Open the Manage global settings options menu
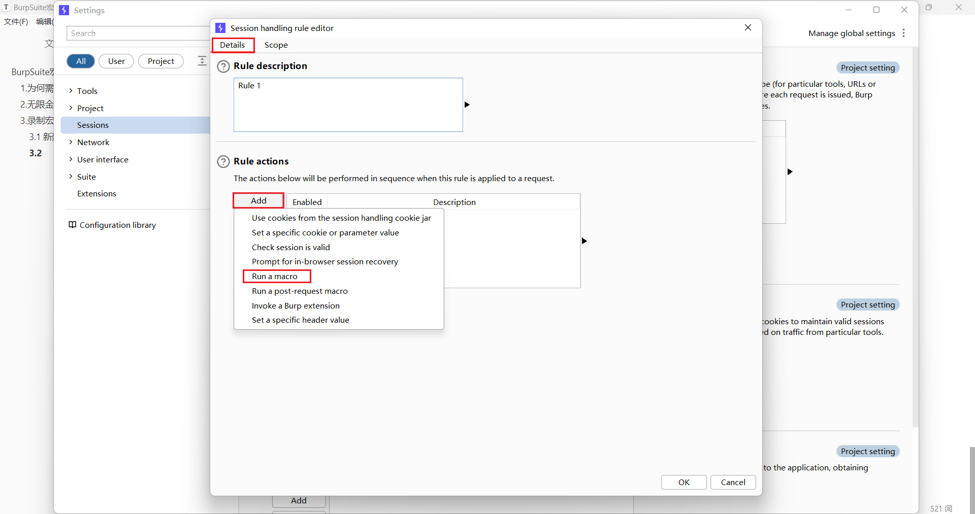 coord(903,33)
